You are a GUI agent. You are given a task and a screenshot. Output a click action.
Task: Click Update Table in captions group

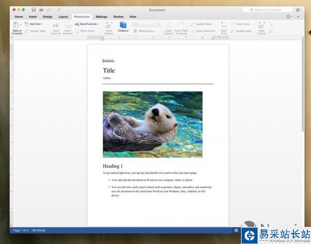pyautogui.click(x=201, y=24)
